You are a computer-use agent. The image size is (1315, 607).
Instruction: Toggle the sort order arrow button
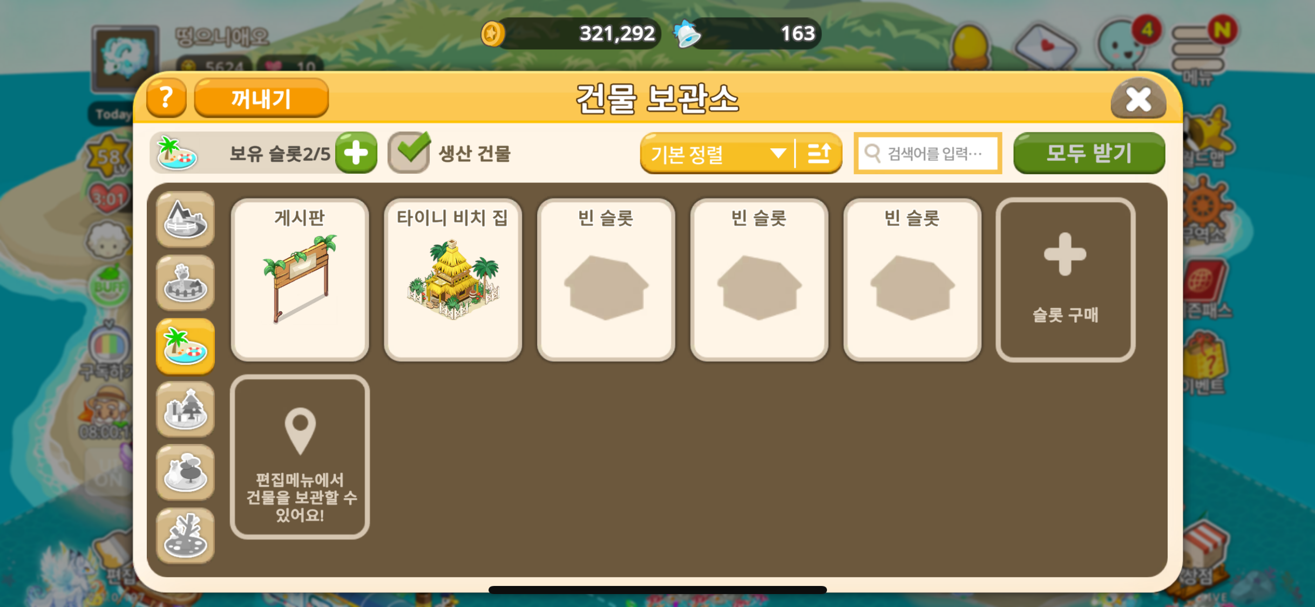point(819,154)
